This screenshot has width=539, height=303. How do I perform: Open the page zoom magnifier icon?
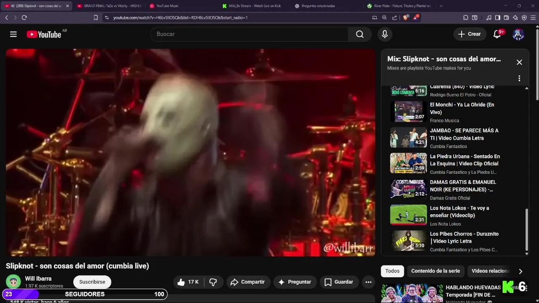click(x=384, y=18)
